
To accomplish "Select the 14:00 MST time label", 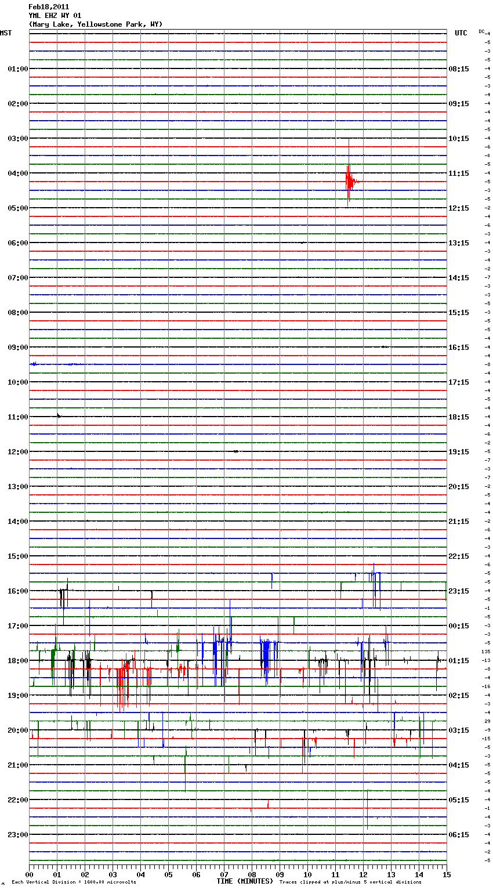I will pyautogui.click(x=17, y=522).
